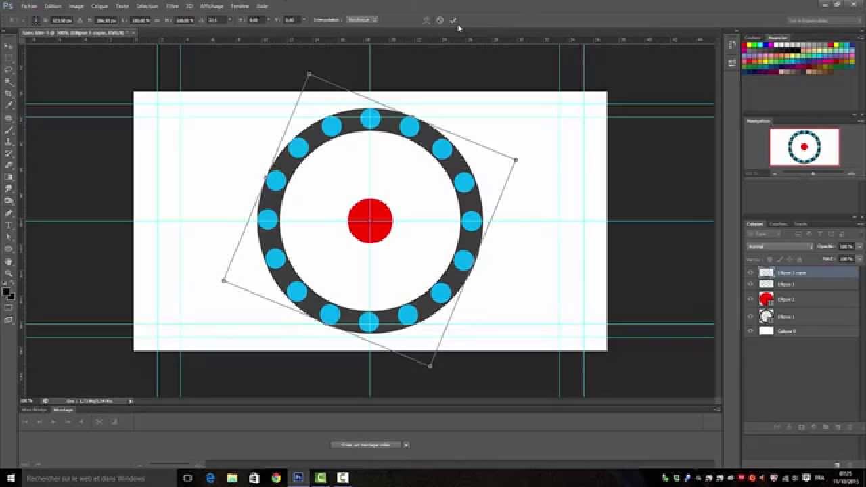Open the Filtre menu
The width and height of the screenshot is (866, 487).
click(173, 6)
